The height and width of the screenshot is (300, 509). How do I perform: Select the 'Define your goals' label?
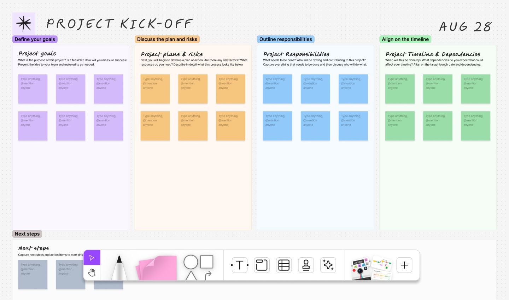tap(35, 39)
